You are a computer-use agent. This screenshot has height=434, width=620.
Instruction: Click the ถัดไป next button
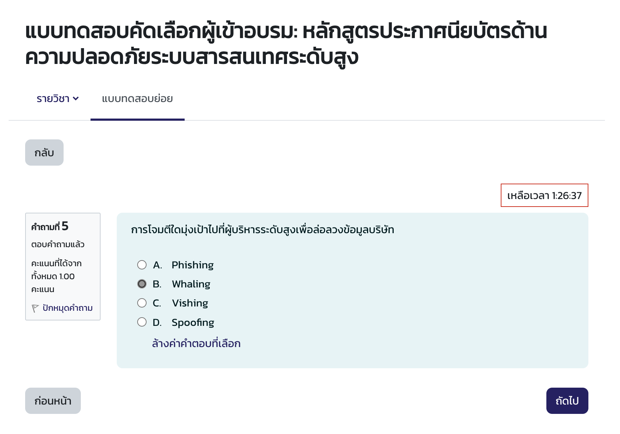pyautogui.click(x=567, y=401)
